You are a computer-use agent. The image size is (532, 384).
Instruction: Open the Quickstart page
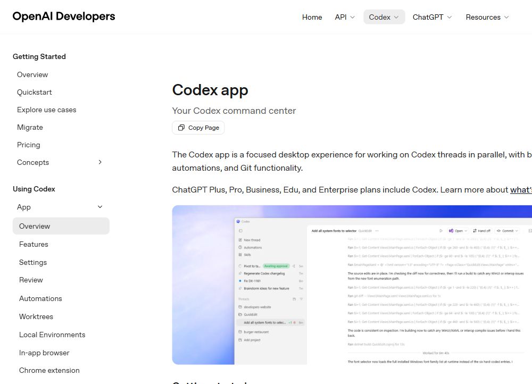pos(34,92)
